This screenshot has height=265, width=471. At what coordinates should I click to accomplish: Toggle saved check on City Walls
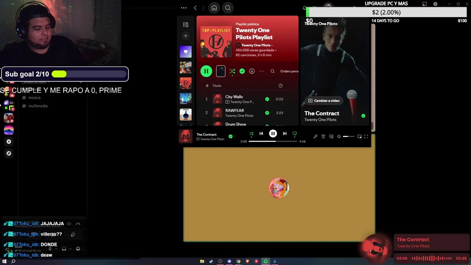267,99
